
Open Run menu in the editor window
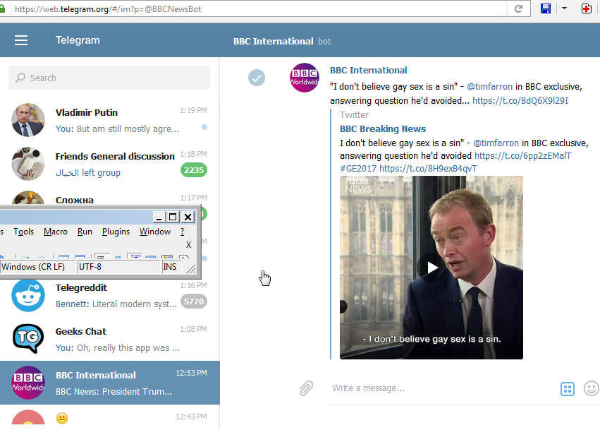click(x=85, y=232)
